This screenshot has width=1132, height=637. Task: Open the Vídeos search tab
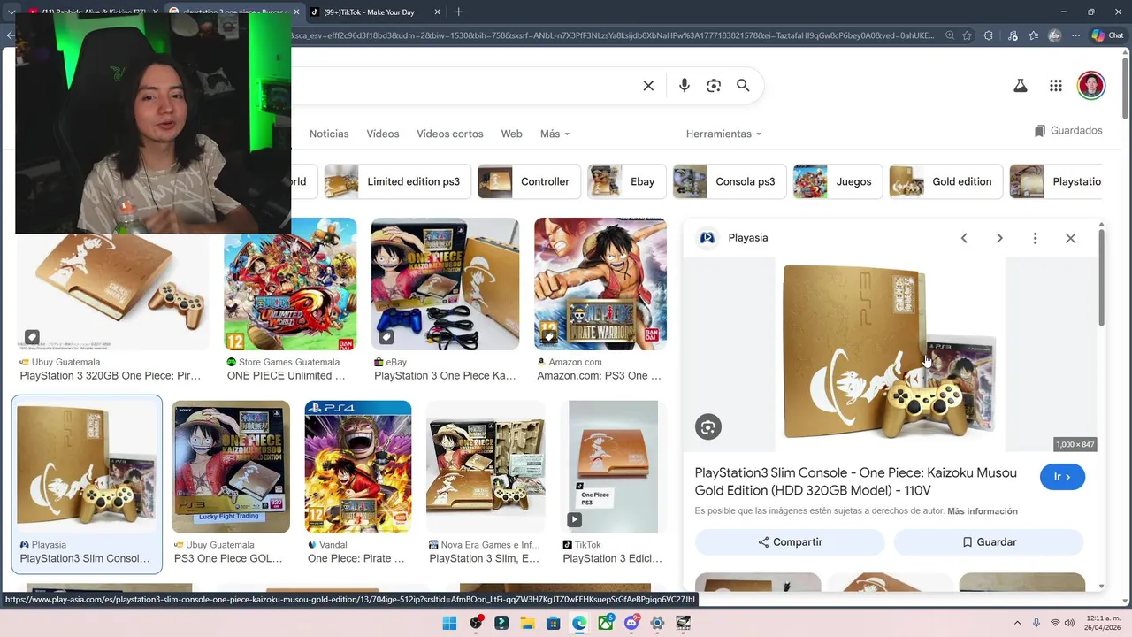coord(383,134)
